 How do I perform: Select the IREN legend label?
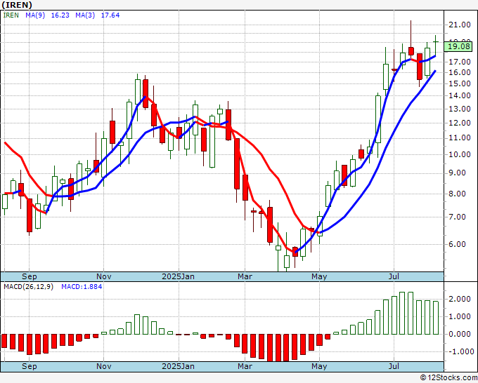click(11, 15)
